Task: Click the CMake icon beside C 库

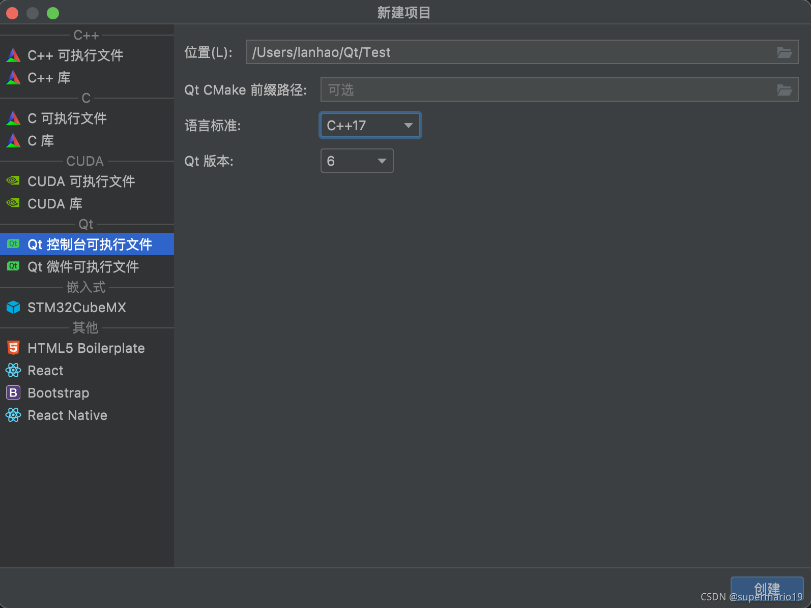Action: click(13, 140)
